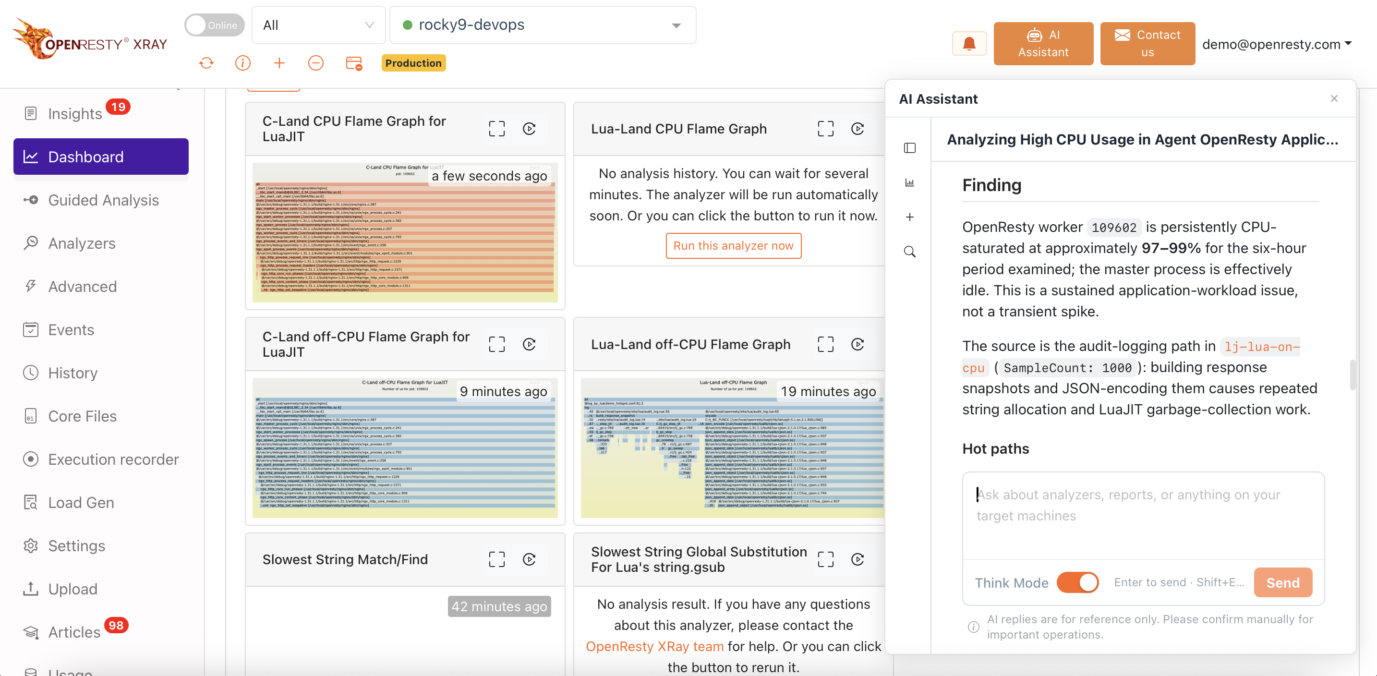The height and width of the screenshot is (676, 1377).
Task: Click the Contact us button
Action: point(1147,43)
